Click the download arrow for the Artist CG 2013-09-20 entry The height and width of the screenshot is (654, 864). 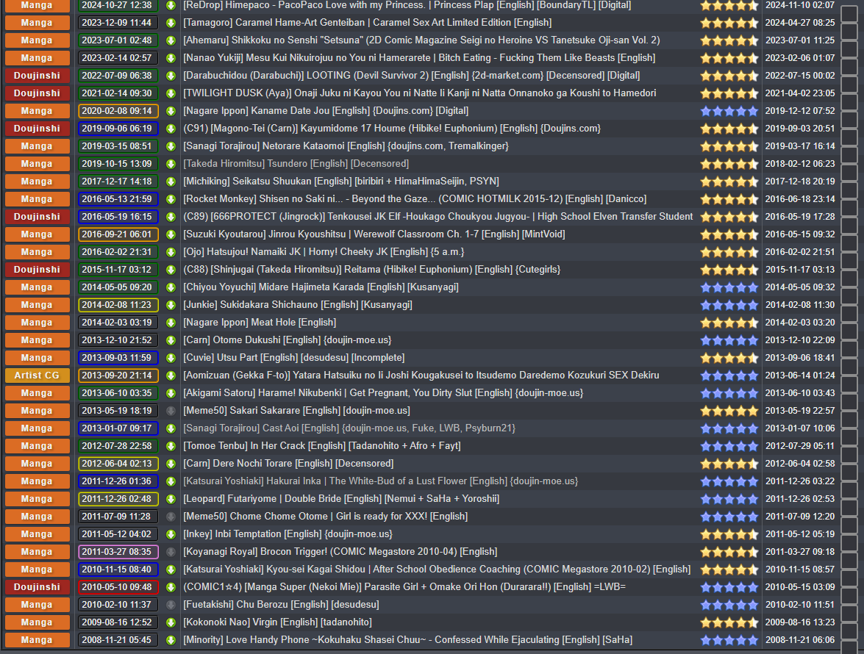[171, 375]
